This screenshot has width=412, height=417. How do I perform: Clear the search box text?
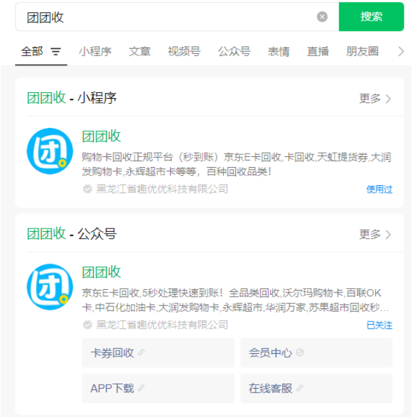pyautogui.click(x=322, y=17)
